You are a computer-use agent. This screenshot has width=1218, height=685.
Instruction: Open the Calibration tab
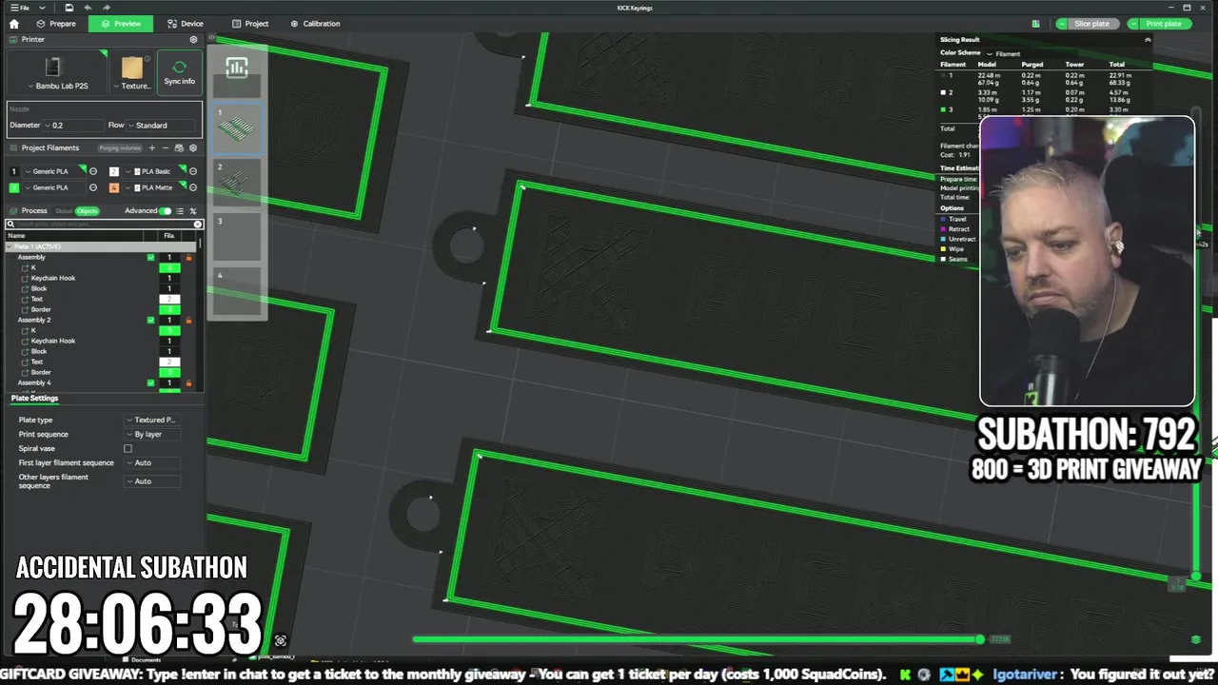[x=315, y=24]
